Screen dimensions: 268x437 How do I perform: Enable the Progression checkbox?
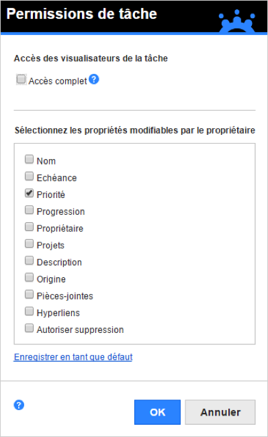point(30,210)
